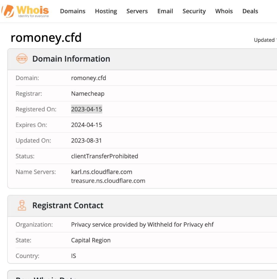Select the romoney.cfd page heading
277x279 pixels.
(46, 38)
